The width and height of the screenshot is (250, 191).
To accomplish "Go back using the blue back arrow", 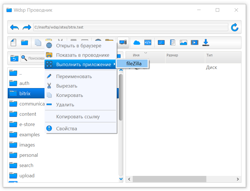I will [14, 27].
